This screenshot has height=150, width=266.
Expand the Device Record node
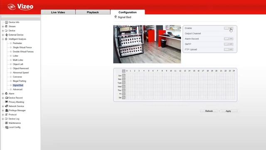(3, 98)
